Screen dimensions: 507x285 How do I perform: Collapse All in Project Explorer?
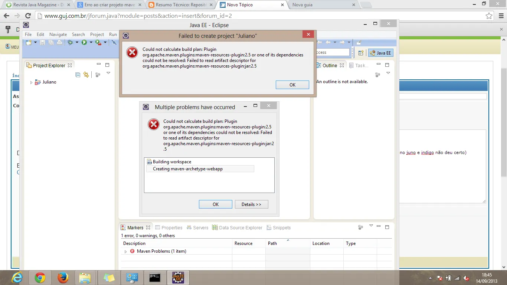click(x=78, y=75)
